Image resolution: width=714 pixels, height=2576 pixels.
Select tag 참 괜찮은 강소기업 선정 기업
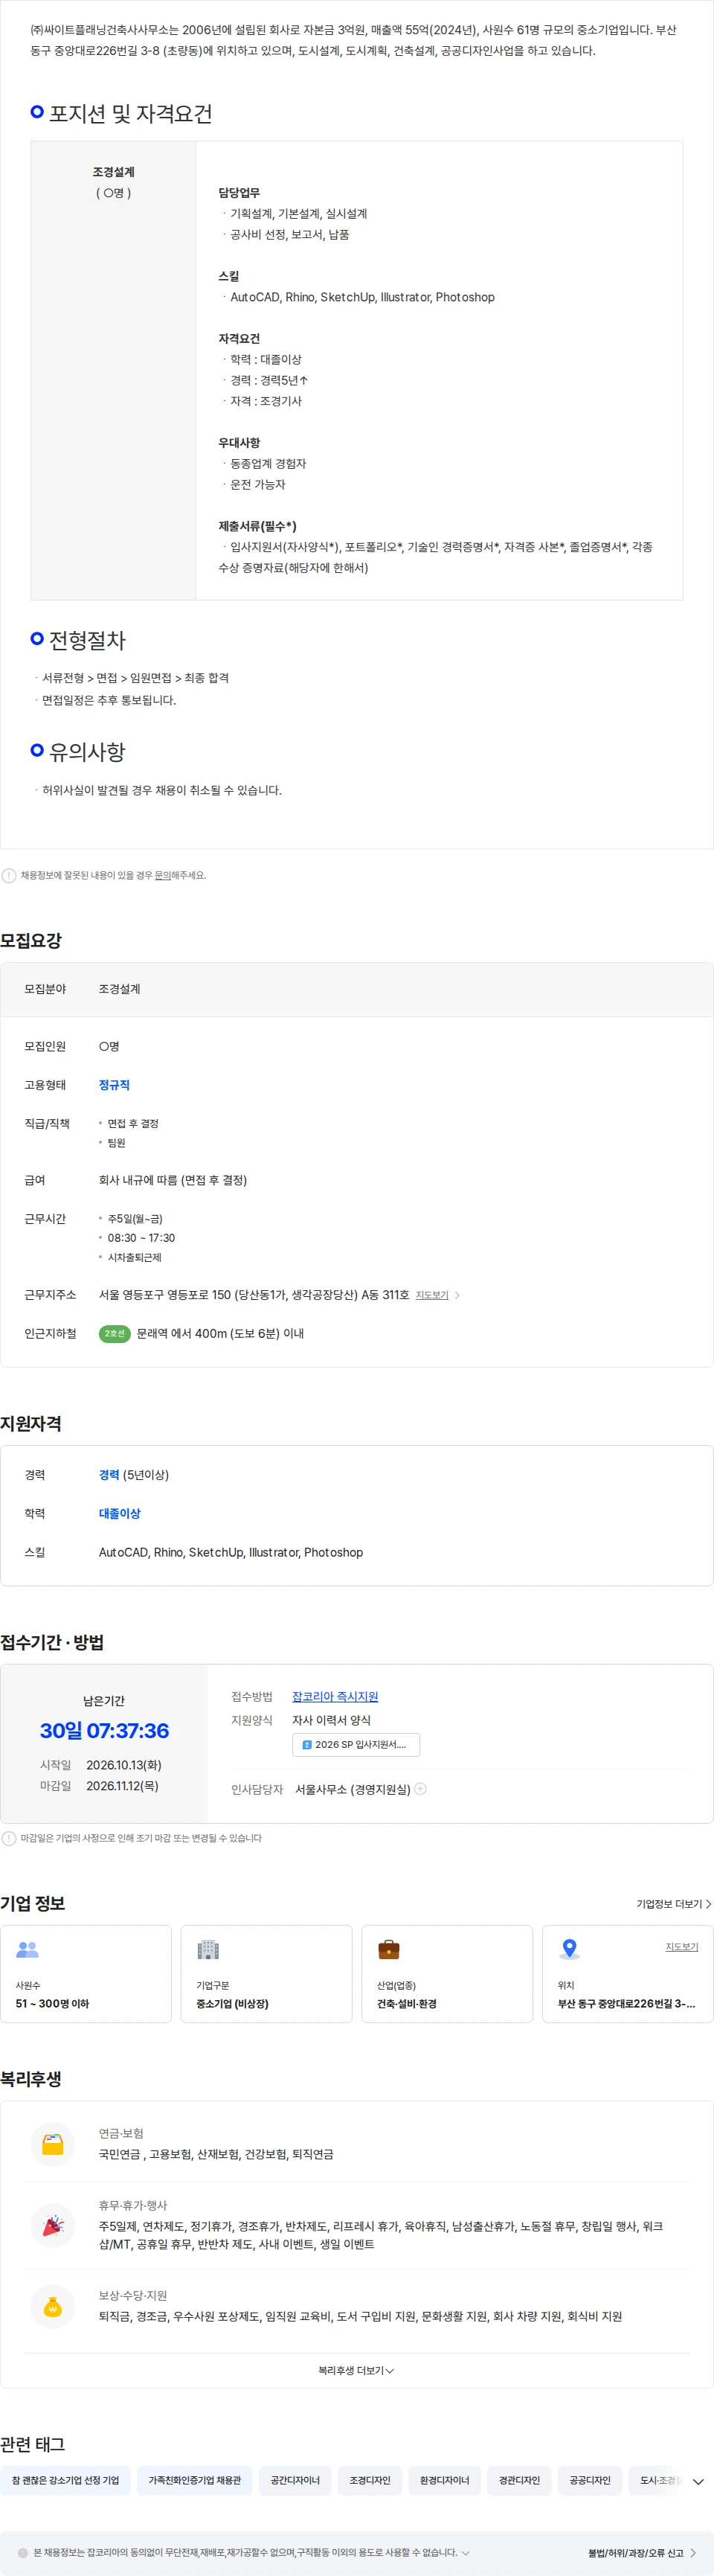click(x=65, y=2480)
